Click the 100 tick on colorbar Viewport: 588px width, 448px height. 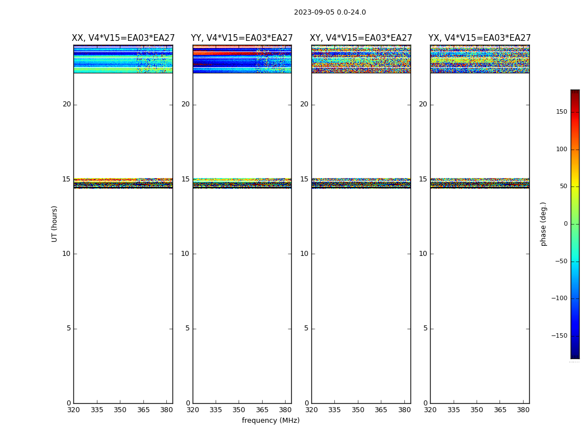[562, 149]
